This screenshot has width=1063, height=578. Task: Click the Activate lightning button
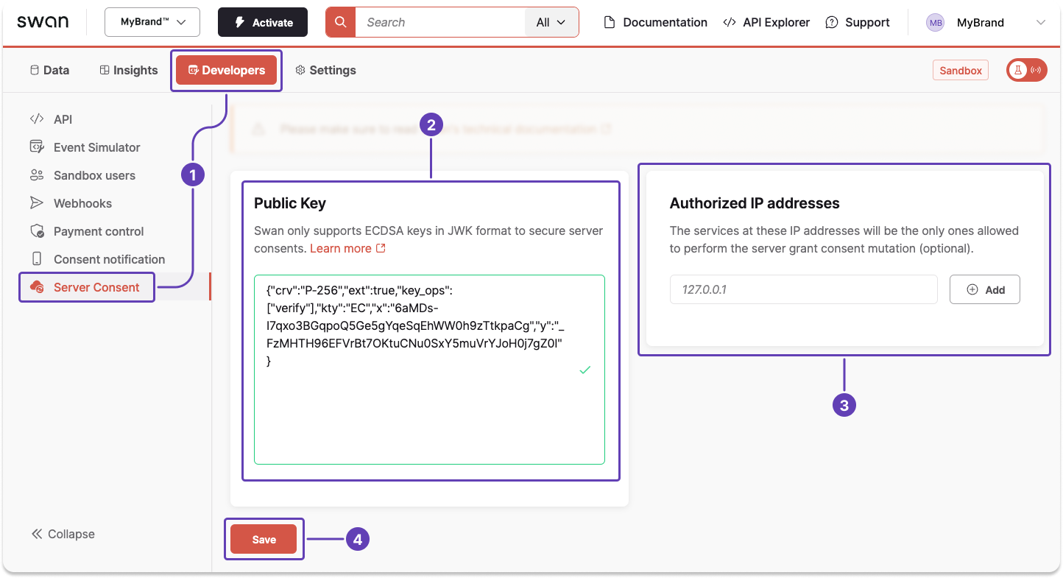tap(262, 22)
